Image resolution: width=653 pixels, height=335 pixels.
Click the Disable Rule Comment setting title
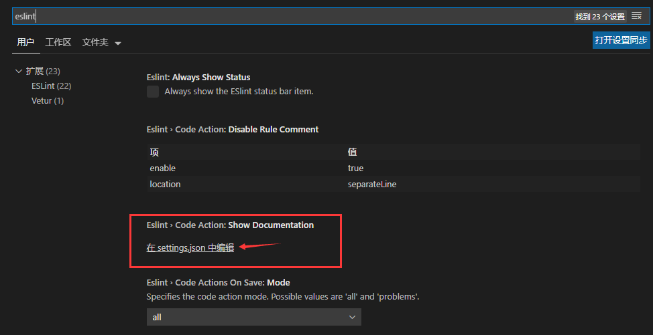pyautogui.click(x=233, y=129)
